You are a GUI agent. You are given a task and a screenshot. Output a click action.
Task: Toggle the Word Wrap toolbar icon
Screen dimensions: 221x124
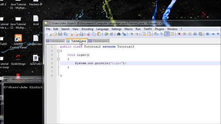156,34
